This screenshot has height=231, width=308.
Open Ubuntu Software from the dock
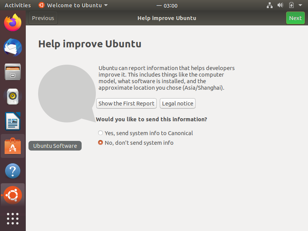point(13,146)
